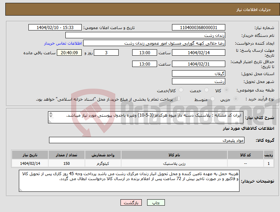Click the buyer notes textarea
Screen dimensions: 280x212
click(129, 181)
